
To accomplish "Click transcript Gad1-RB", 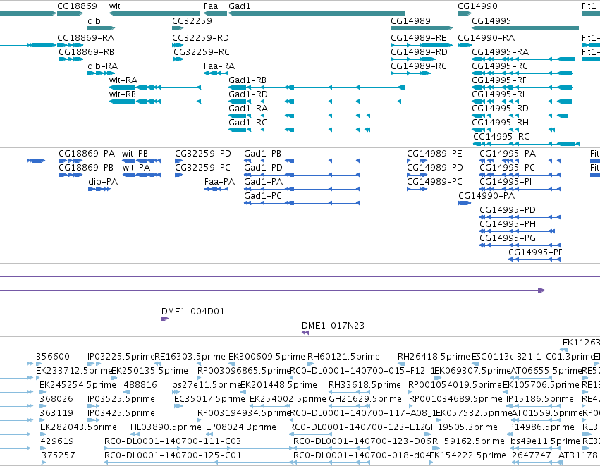I will [317, 87].
